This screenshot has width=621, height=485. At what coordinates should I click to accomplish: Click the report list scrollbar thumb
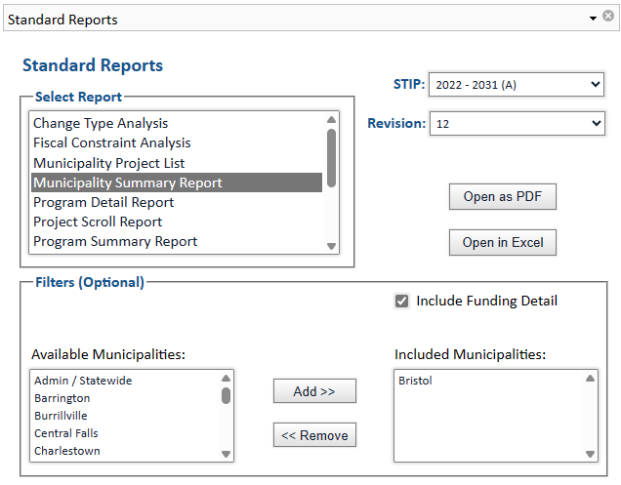[331, 157]
